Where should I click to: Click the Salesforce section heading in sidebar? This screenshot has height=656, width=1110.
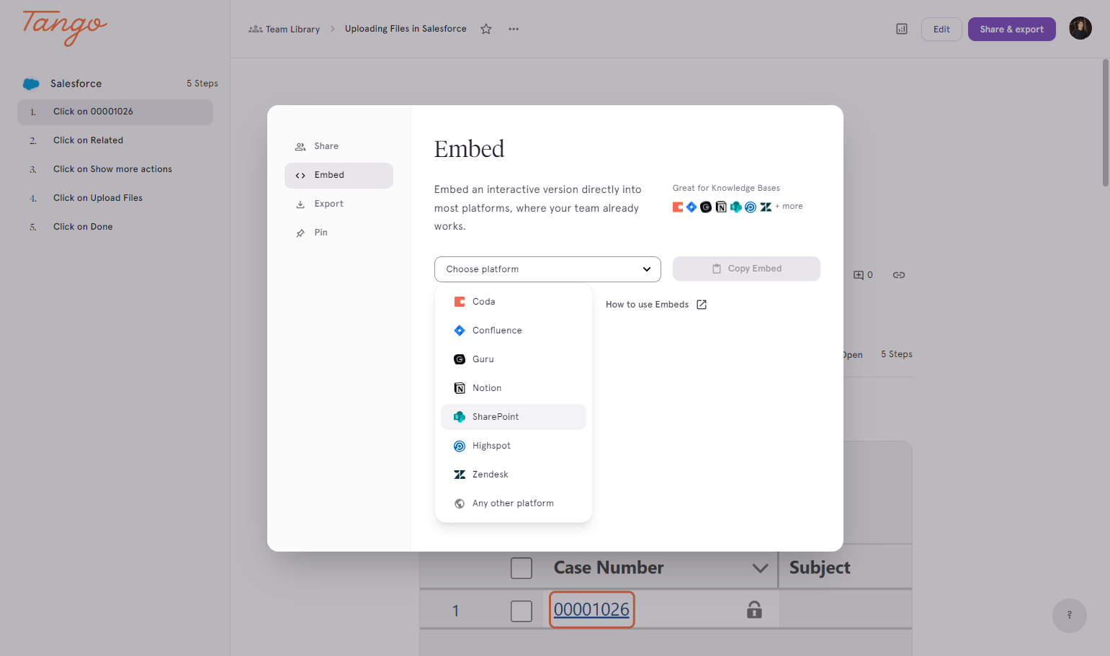pyautogui.click(x=76, y=84)
